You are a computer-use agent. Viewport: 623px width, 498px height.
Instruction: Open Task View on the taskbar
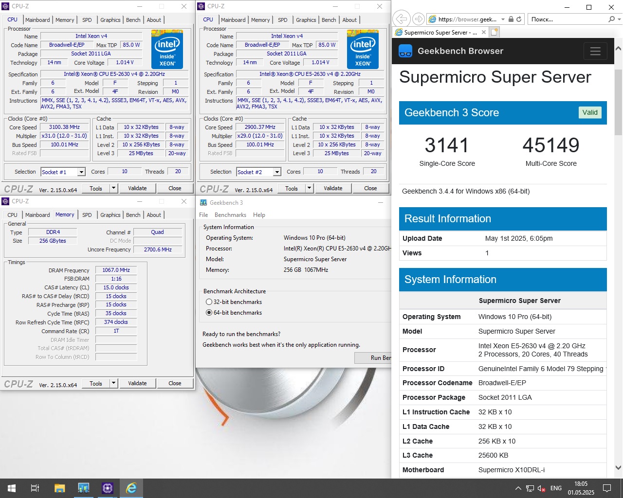point(35,488)
